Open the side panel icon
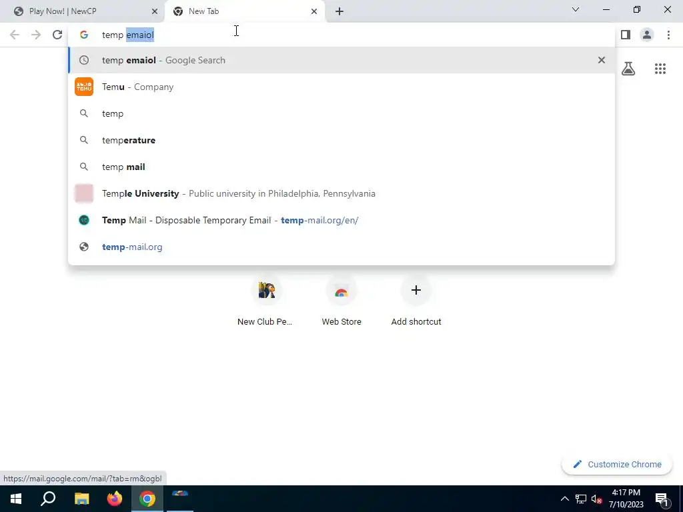The image size is (683, 512). pyautogui.click(x=626, y=35)
